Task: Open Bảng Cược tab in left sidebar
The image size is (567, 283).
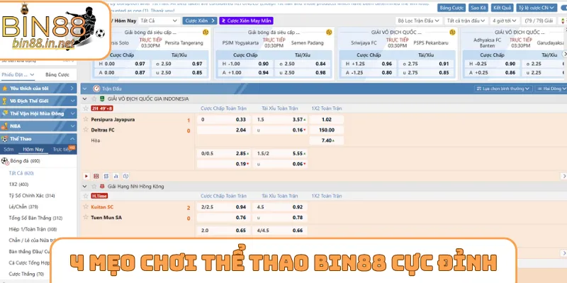Action: (57, 75)
